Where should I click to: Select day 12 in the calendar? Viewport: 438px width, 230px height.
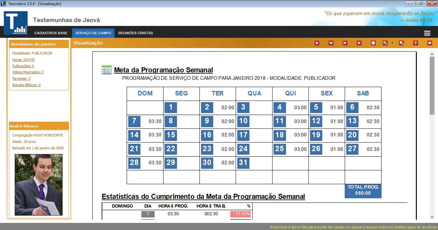pyautogui.click(x=316, y=121)
